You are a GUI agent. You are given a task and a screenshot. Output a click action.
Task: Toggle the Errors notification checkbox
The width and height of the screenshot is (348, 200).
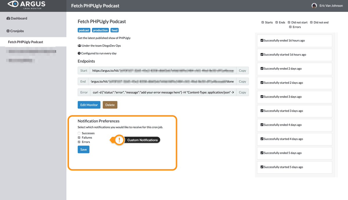pyautogui.click(x=79, y=142)
